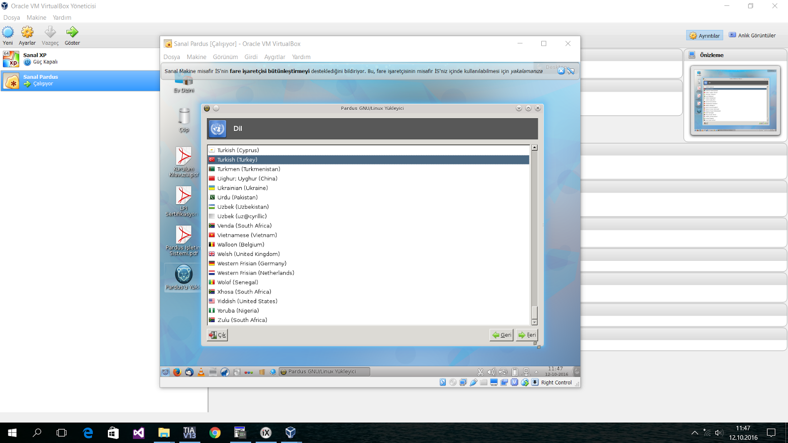
Task: Select Vietnamese (Vietnam) language
Action: coord(368,235)
